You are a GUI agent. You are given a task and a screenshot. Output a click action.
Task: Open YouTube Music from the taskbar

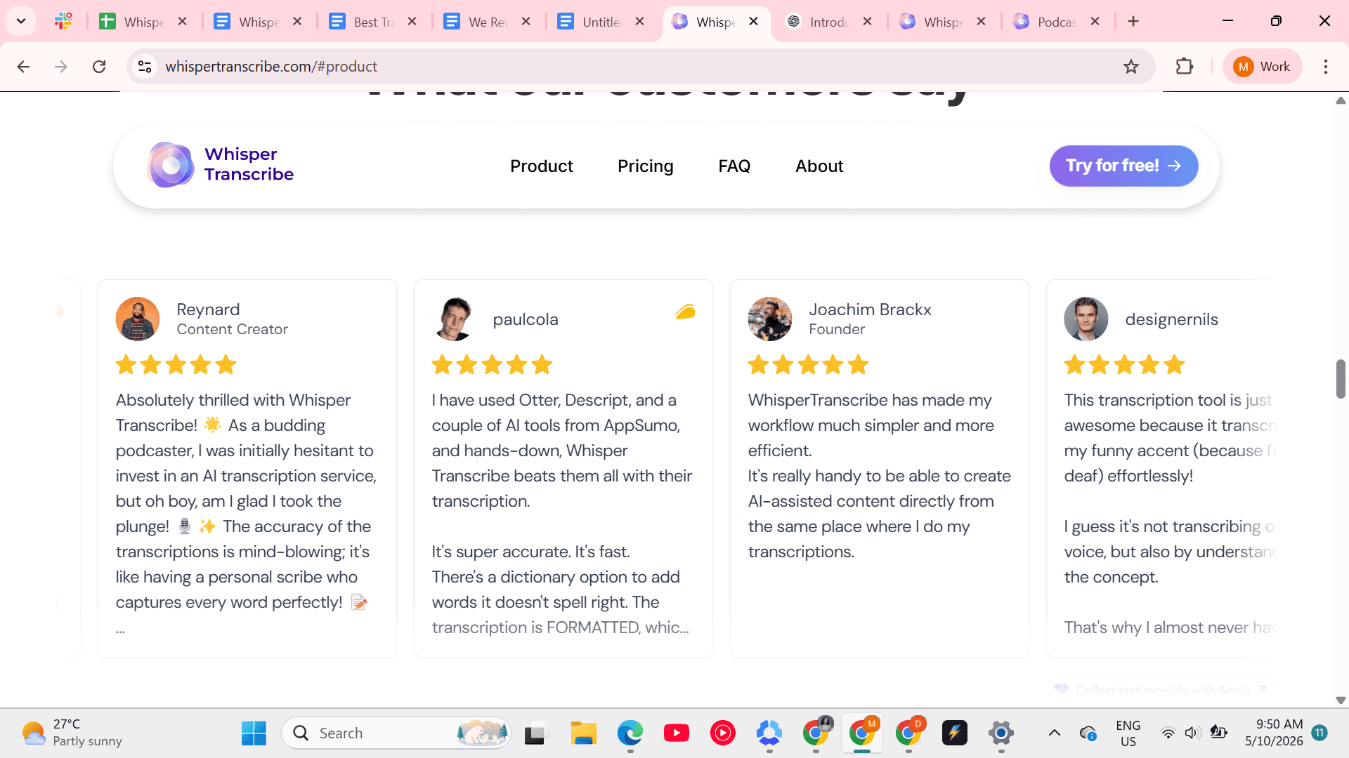(722, 733)
